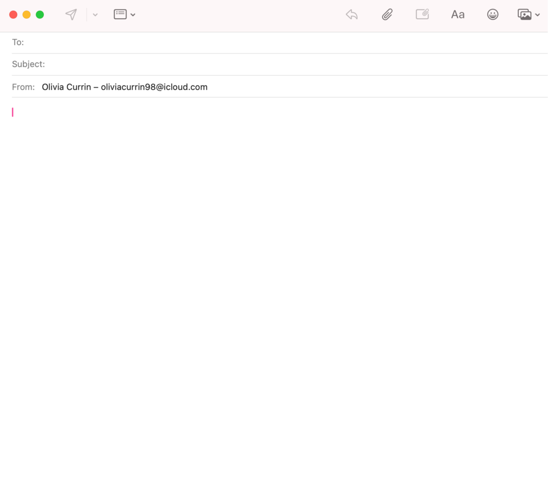Expand photo browser dropdown chevron

click(537, 15)
